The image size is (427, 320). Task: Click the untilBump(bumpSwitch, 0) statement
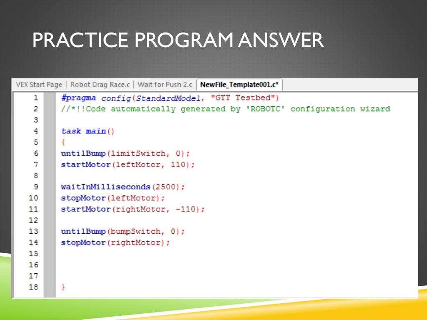[x=123, y=232]
